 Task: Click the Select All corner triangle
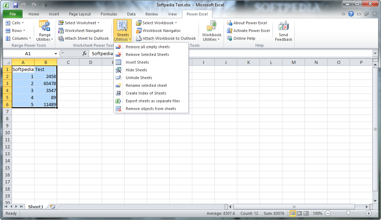click(7, 62)
